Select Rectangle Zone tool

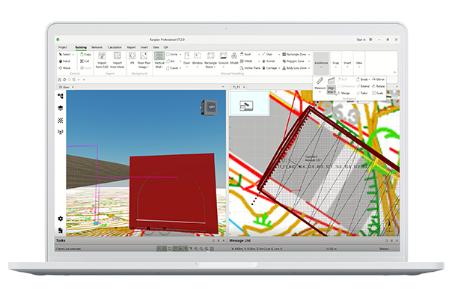pyautogui.click(x=294, y=54)
